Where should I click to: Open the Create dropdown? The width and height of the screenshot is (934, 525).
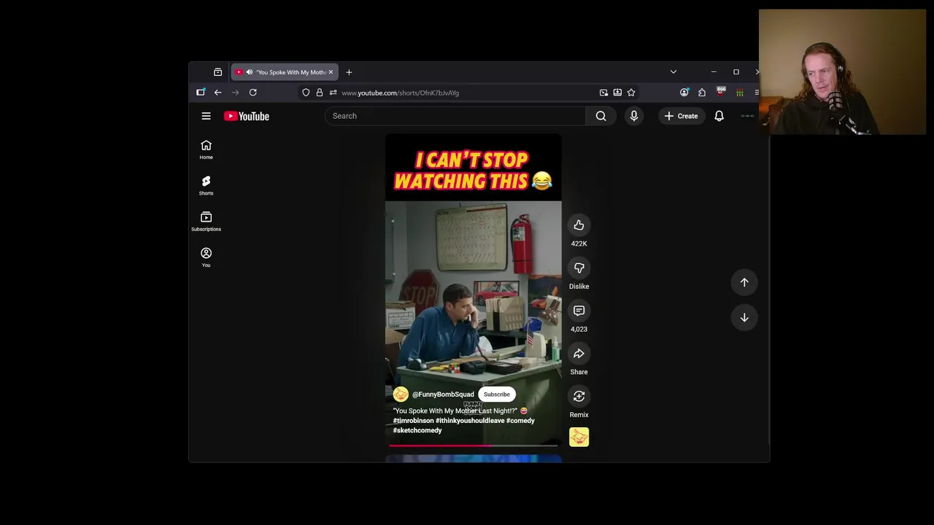pyautogui.click(x=681, y=116)
